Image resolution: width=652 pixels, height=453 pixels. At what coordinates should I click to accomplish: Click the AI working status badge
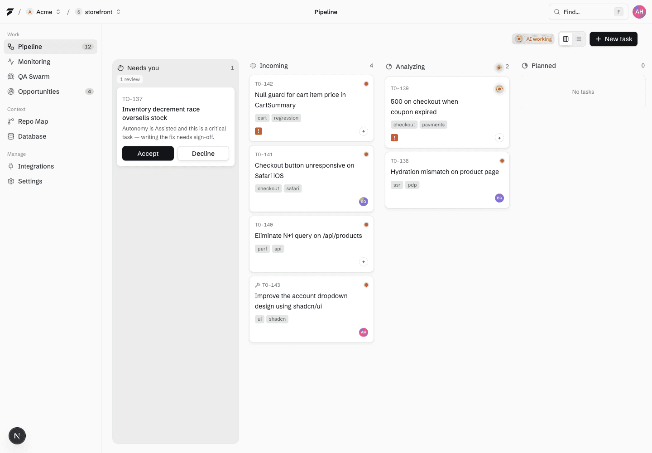coord(533,39)
